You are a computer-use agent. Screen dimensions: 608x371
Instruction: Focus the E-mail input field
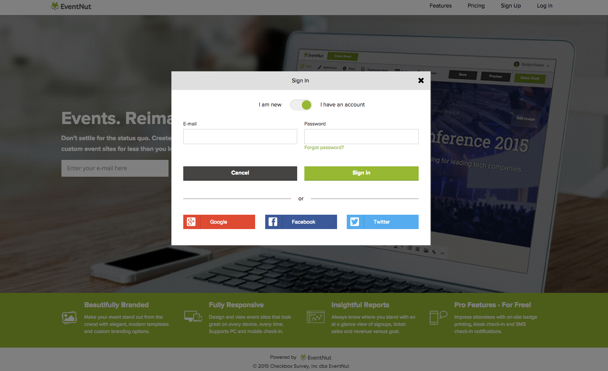click(240, 137)
